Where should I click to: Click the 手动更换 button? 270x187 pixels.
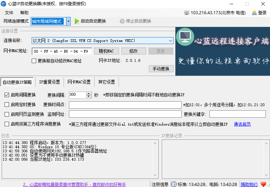(x=161, y=69)
